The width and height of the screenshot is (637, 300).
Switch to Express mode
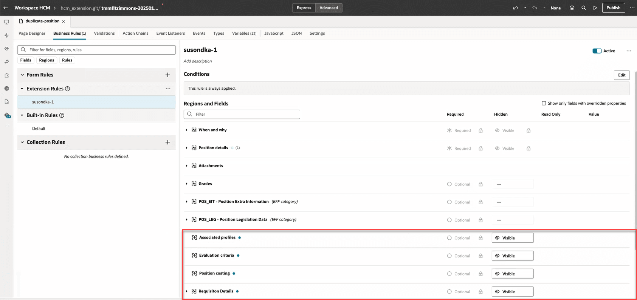click(304, 8)
